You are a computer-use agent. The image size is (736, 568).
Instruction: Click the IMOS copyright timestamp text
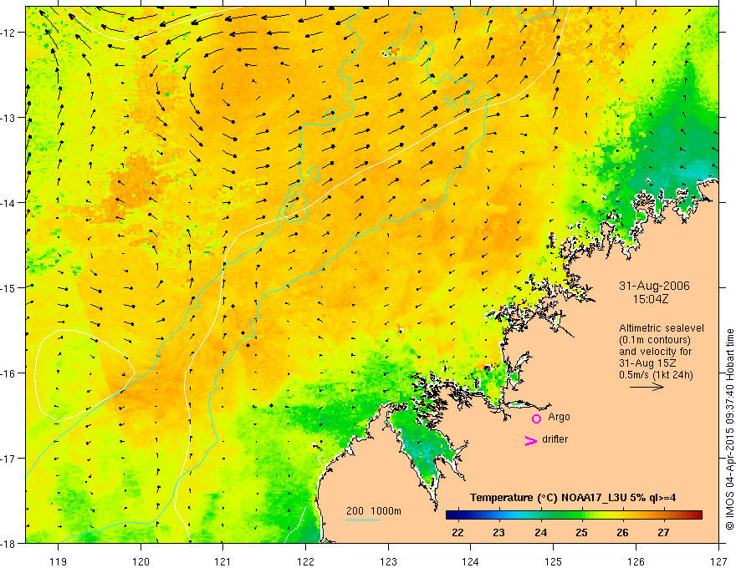click(x=730, y=429)
